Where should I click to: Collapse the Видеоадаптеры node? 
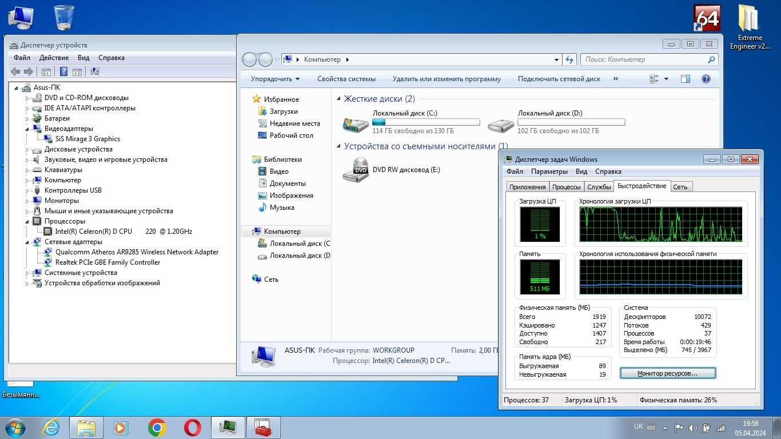click(26, 129)
